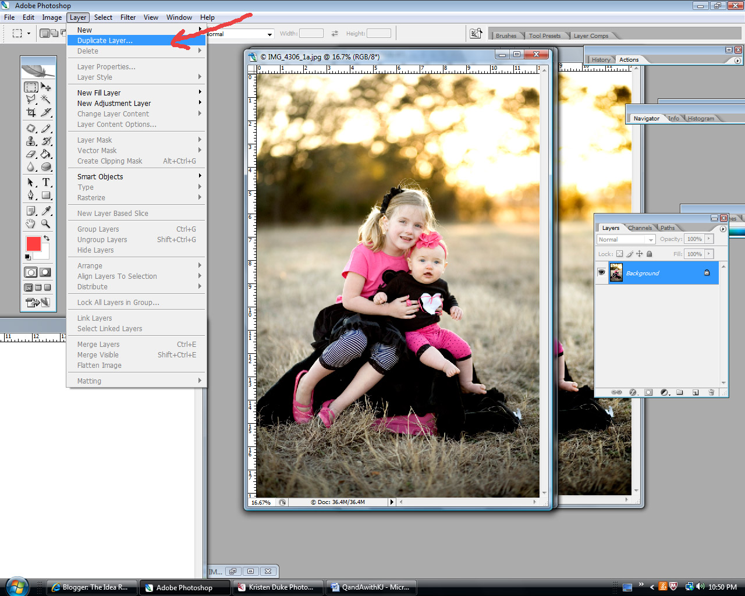
Task: Pick the Clone Stamp tool
Action: [x=31, y=141]
